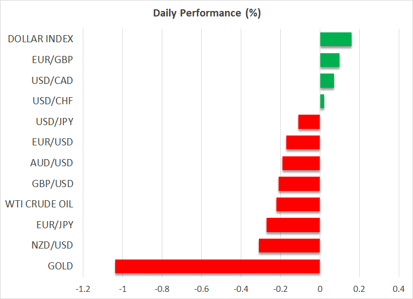Select the GBP/USD red bar
The image size is (413, 299).
pyautogui.click(x=299, y=184)
